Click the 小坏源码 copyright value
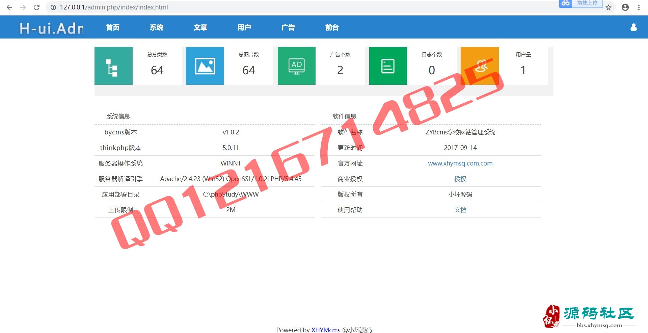The width and height of the screenshot is (648, 333). [460, 195]
